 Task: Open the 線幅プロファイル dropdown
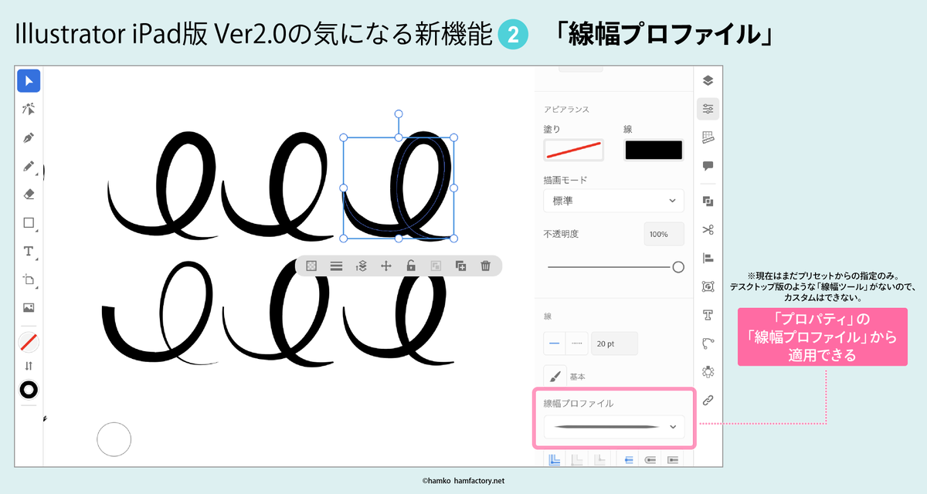pyautogui.click(x=614, y=427)
